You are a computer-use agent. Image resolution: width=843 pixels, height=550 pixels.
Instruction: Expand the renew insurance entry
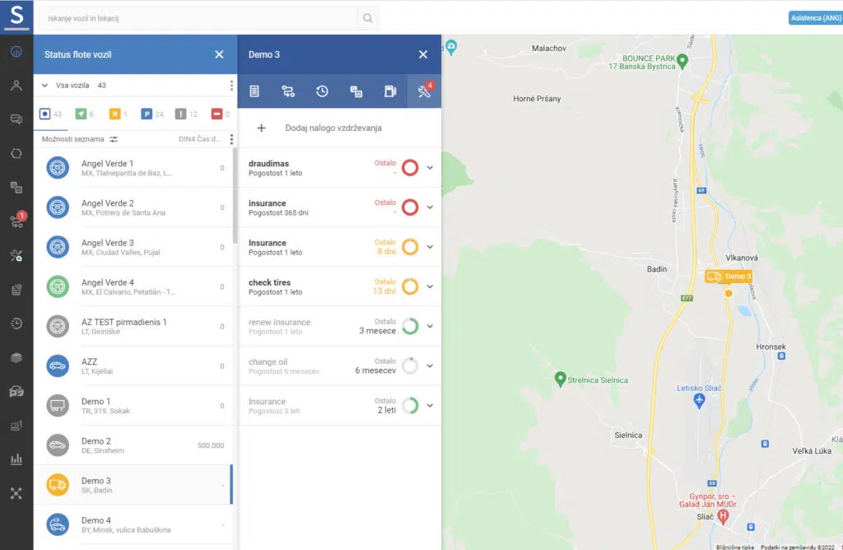(430, 326)
